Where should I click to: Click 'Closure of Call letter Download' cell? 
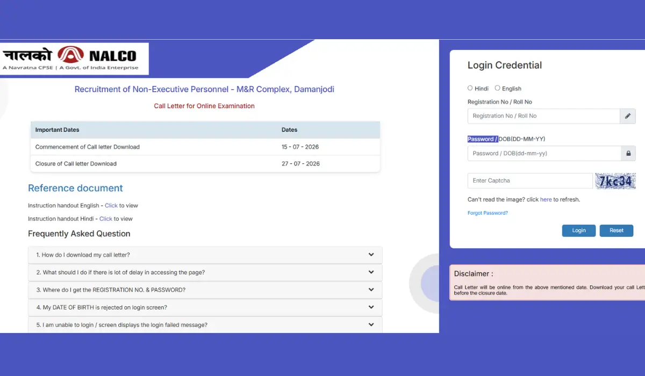coord(76,164)
